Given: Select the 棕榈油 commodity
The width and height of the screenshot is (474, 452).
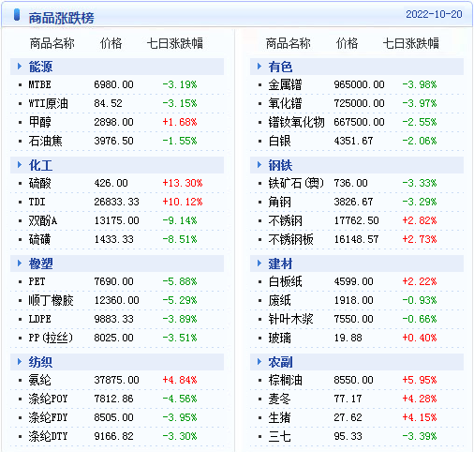Looking at the screenshot, I should pyautogui.click(x=285, y=380).
